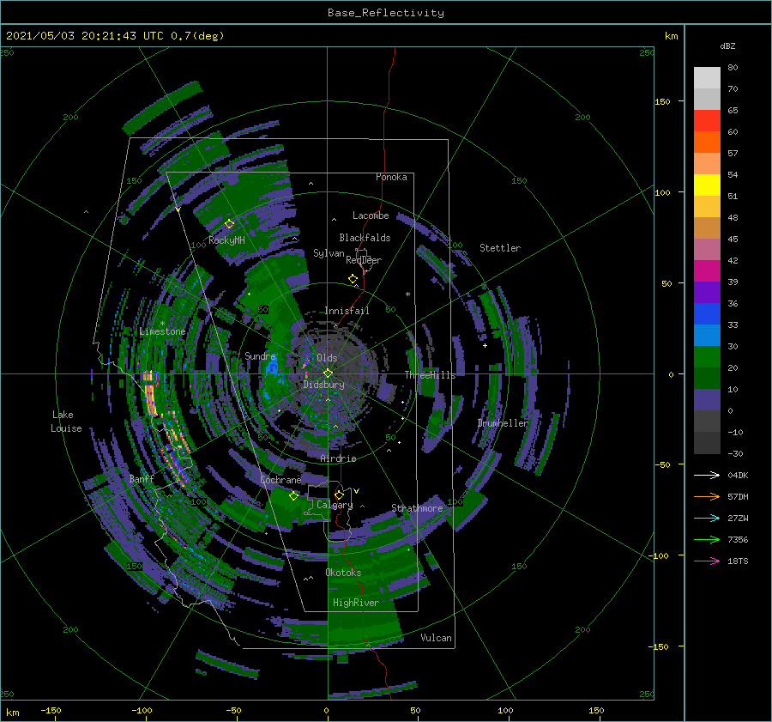Select the 80 dBZ light grey color swatch

(707, 77)
